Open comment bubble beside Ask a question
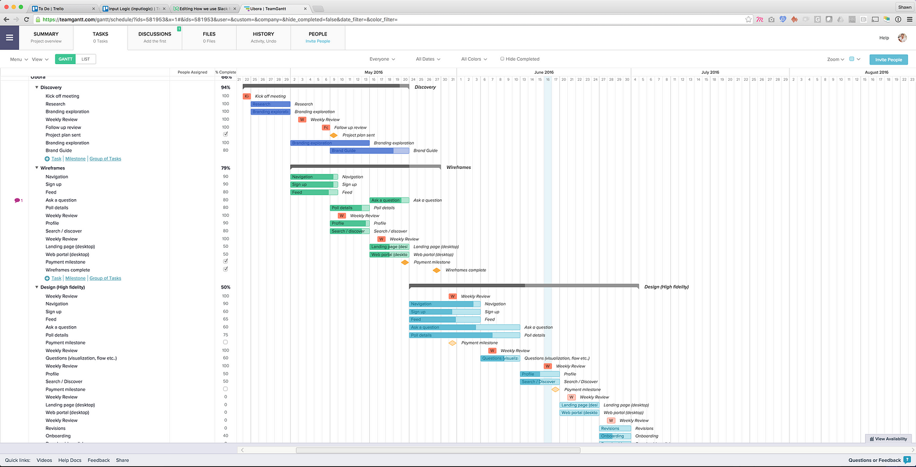This screenshot has height=467, width=916. click(18, 200)
